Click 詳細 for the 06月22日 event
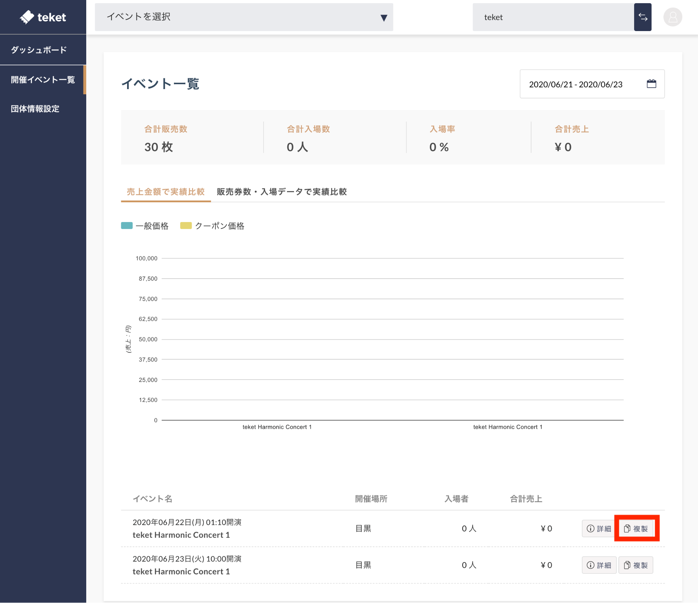The width and height of the screenshot is (698, 603). coord(599,528)
